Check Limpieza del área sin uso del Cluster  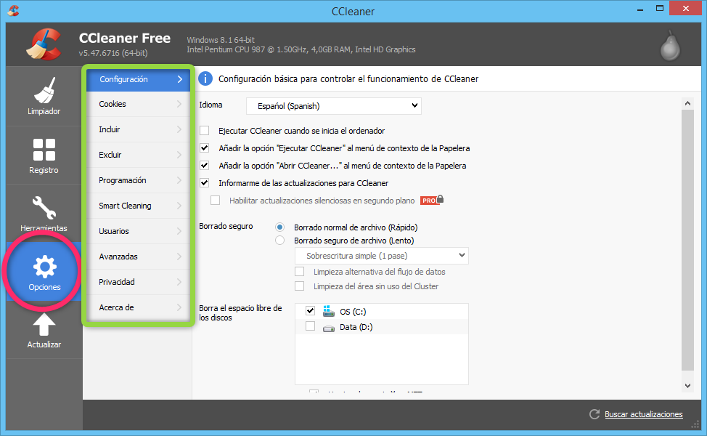tap(299, 286)
